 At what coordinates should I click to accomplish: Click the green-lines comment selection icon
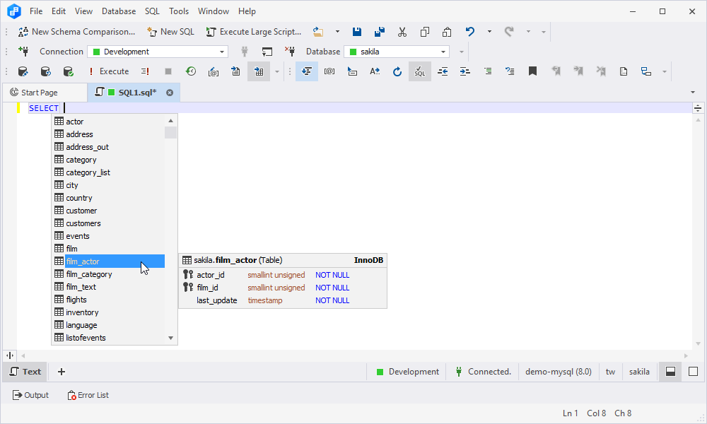(488, 71)
